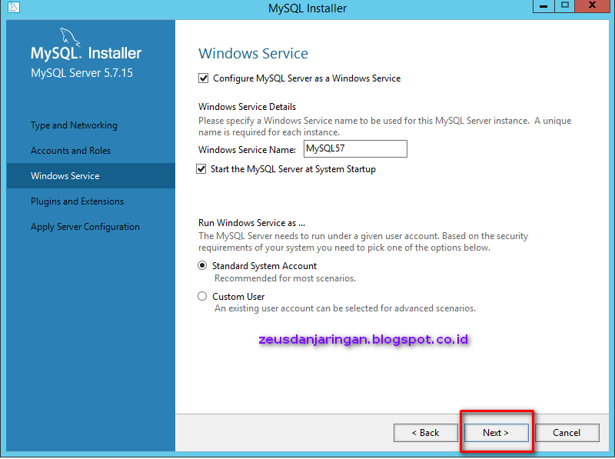Select the Custom User option

click(x=202, y=296)
